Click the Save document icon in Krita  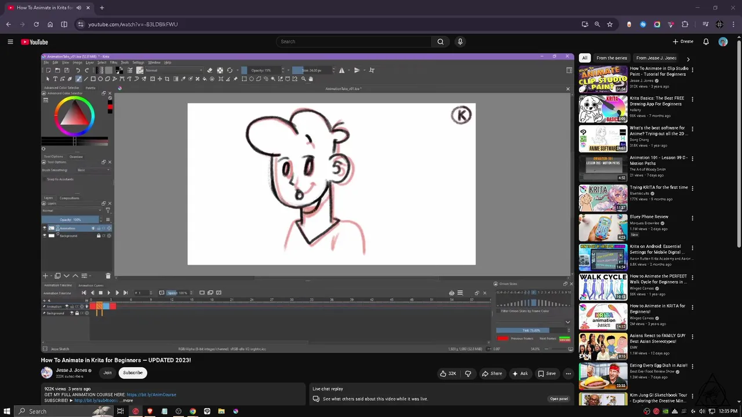coord(66,70)
